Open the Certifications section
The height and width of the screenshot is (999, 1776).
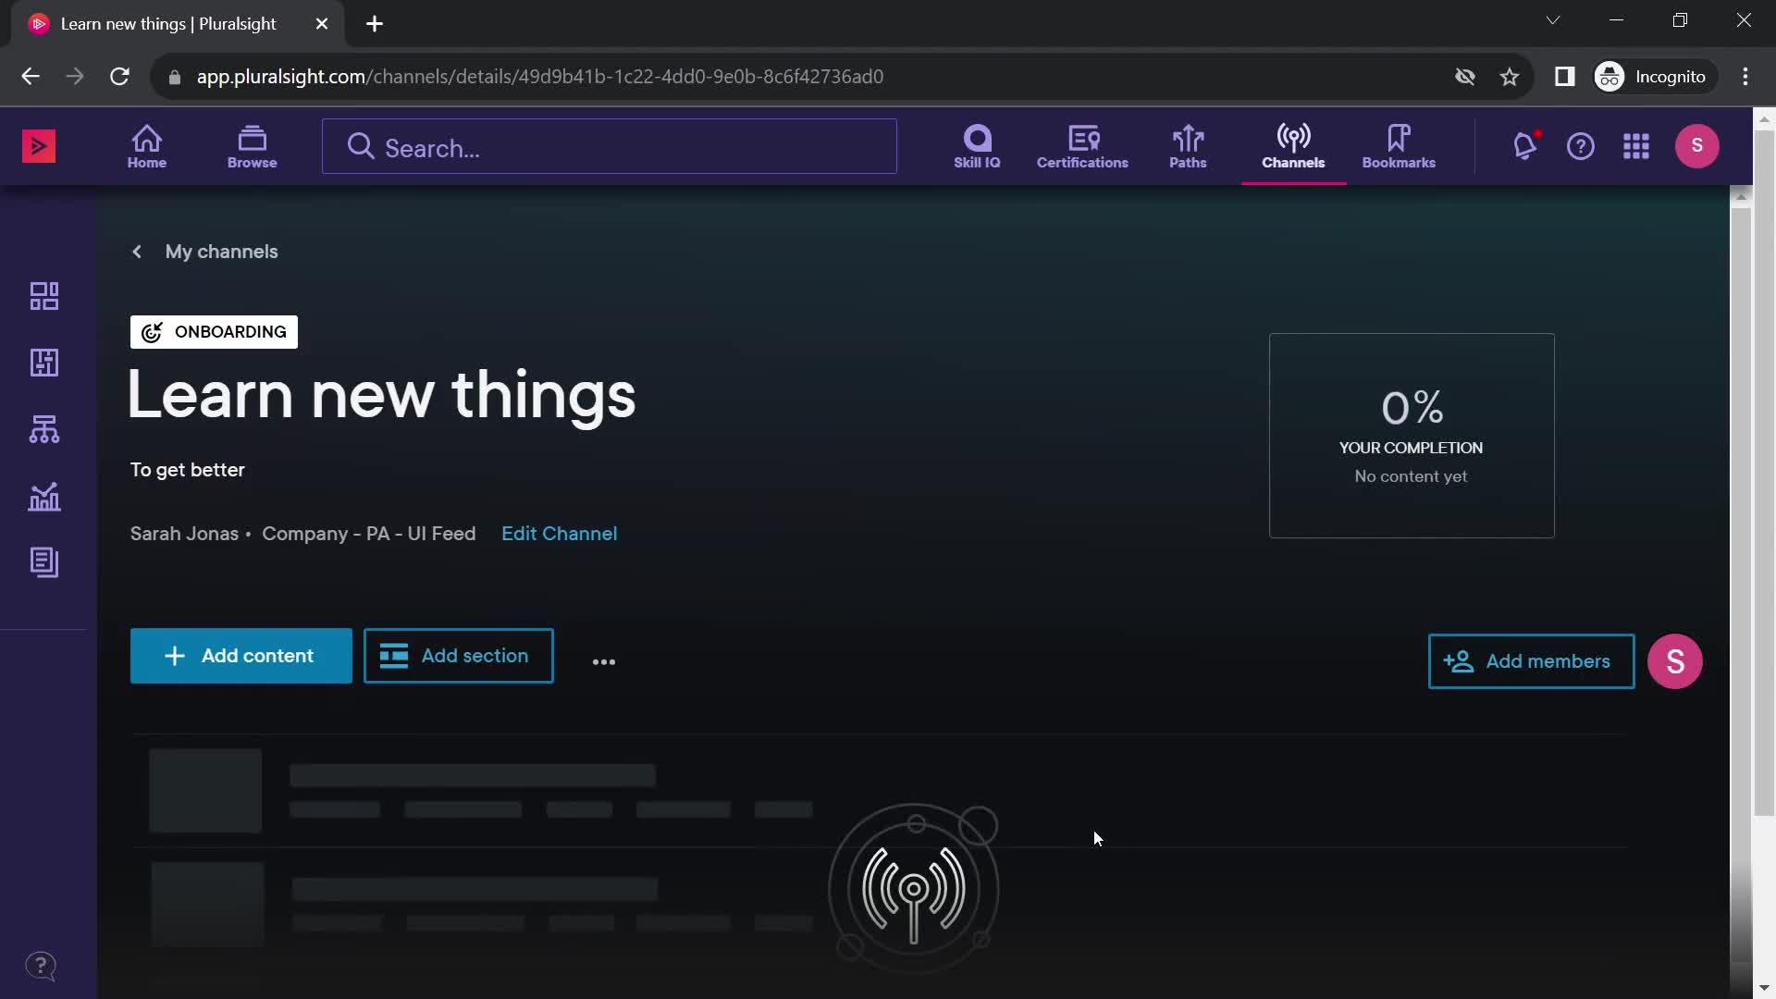(1080, 145)
